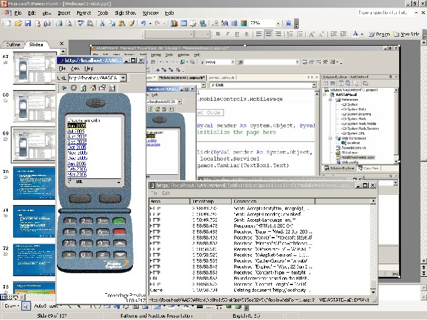Toggle Align Right for text
This screenshot has width=427, height=320.
pyautogui.click(x=278, y=34)
